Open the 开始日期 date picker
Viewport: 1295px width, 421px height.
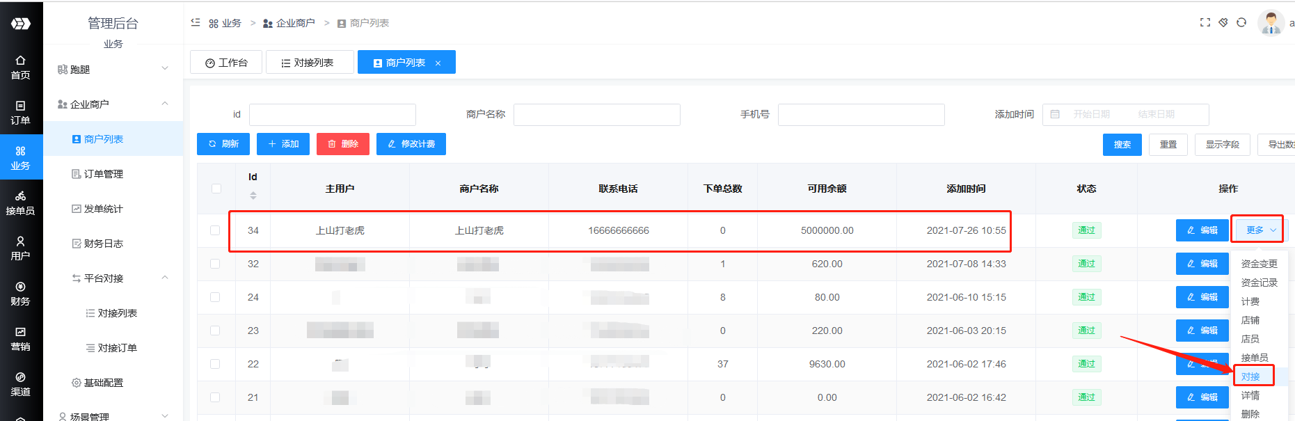pos(1091,114)
